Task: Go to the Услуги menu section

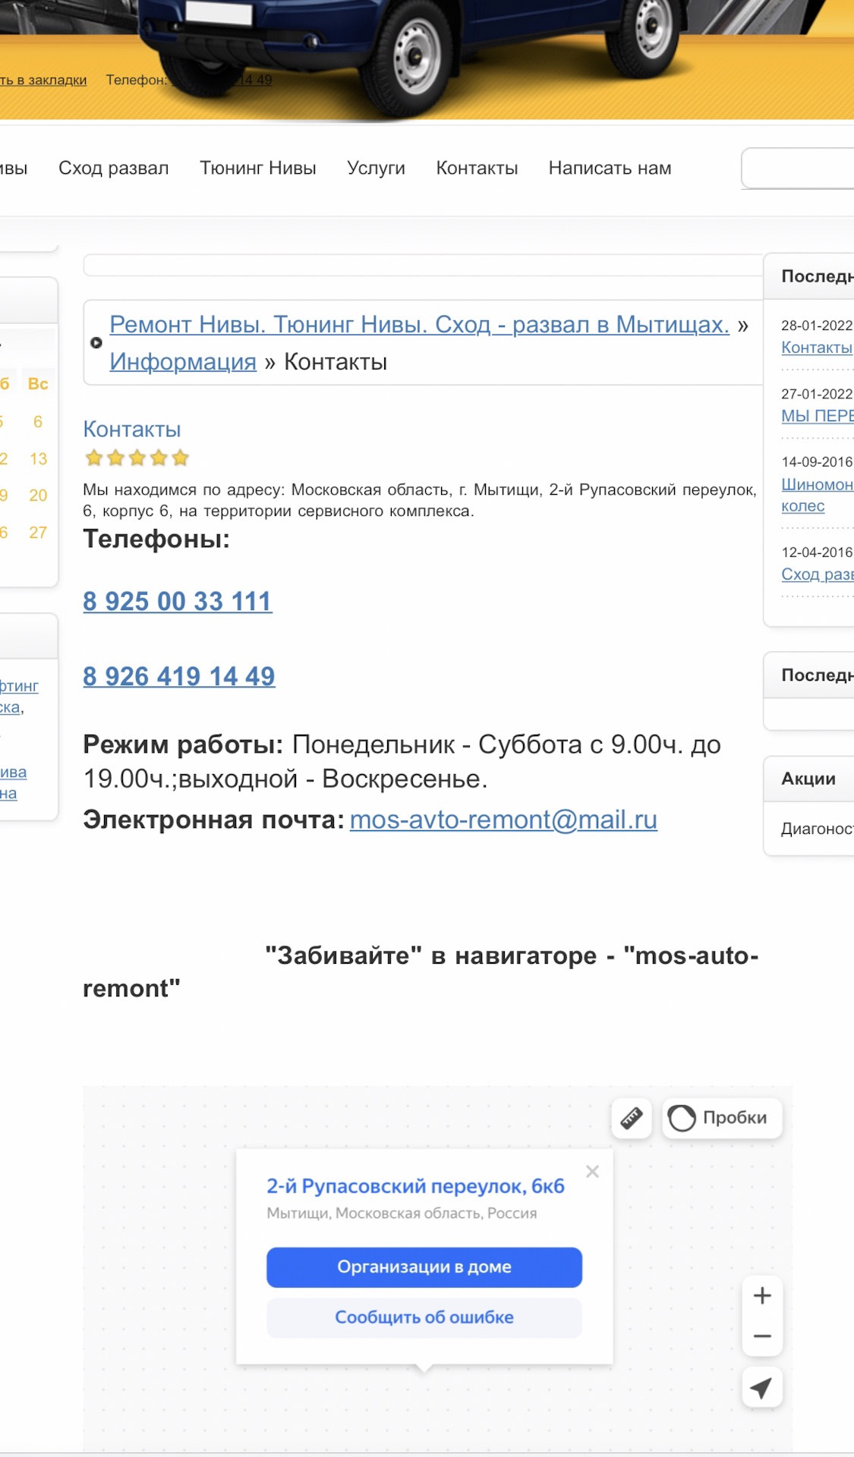Action: tap(376, 168)
